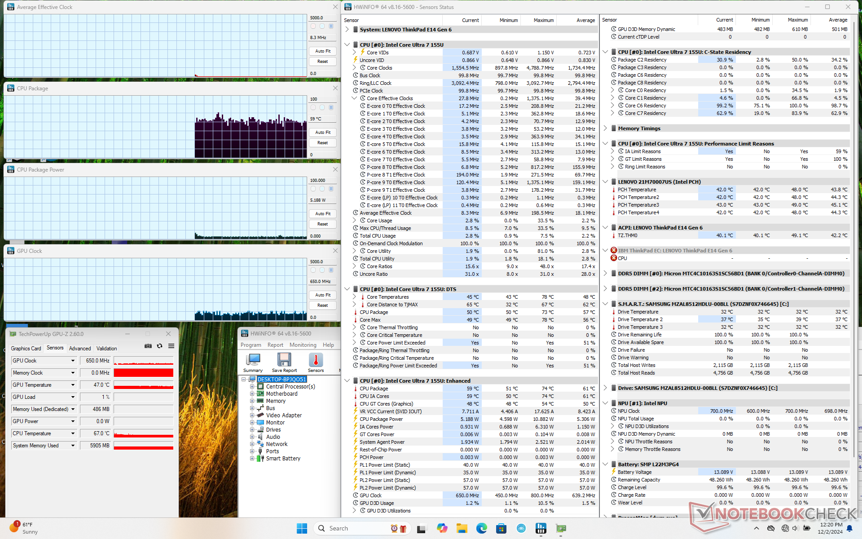The width and height of the screenshot is (862, 539).
Task: Expand the Central Processor(s) tree node
Action: tap(252, 387)
